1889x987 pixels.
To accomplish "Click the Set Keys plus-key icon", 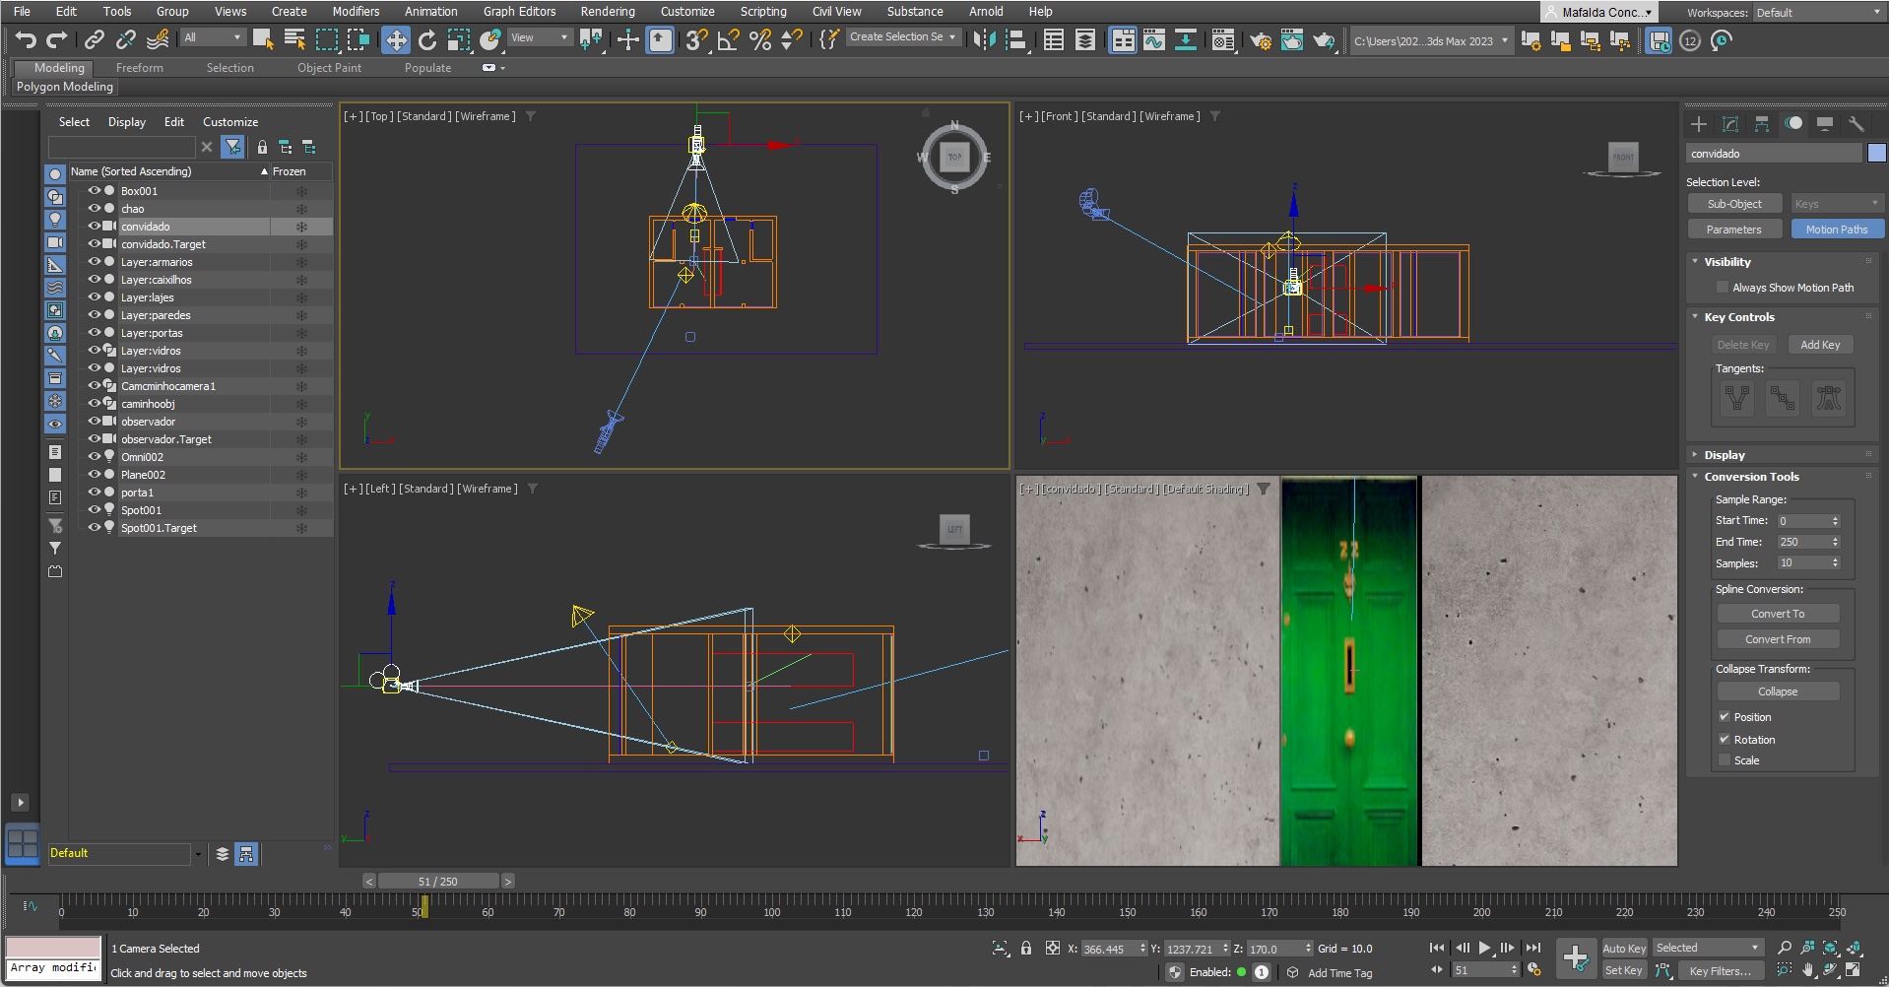I will tap(1575, 957).
